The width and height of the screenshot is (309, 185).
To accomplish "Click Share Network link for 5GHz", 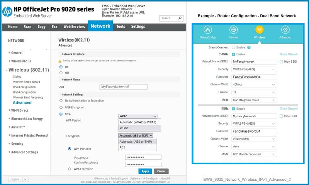I will point(289,108).
